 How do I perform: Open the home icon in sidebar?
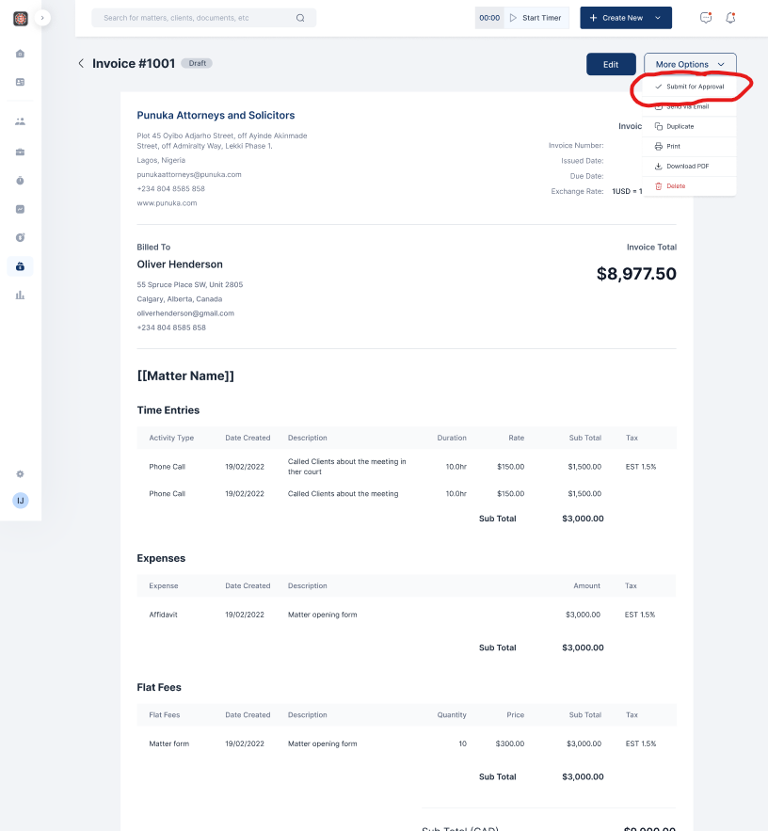[x=21, y=54]
